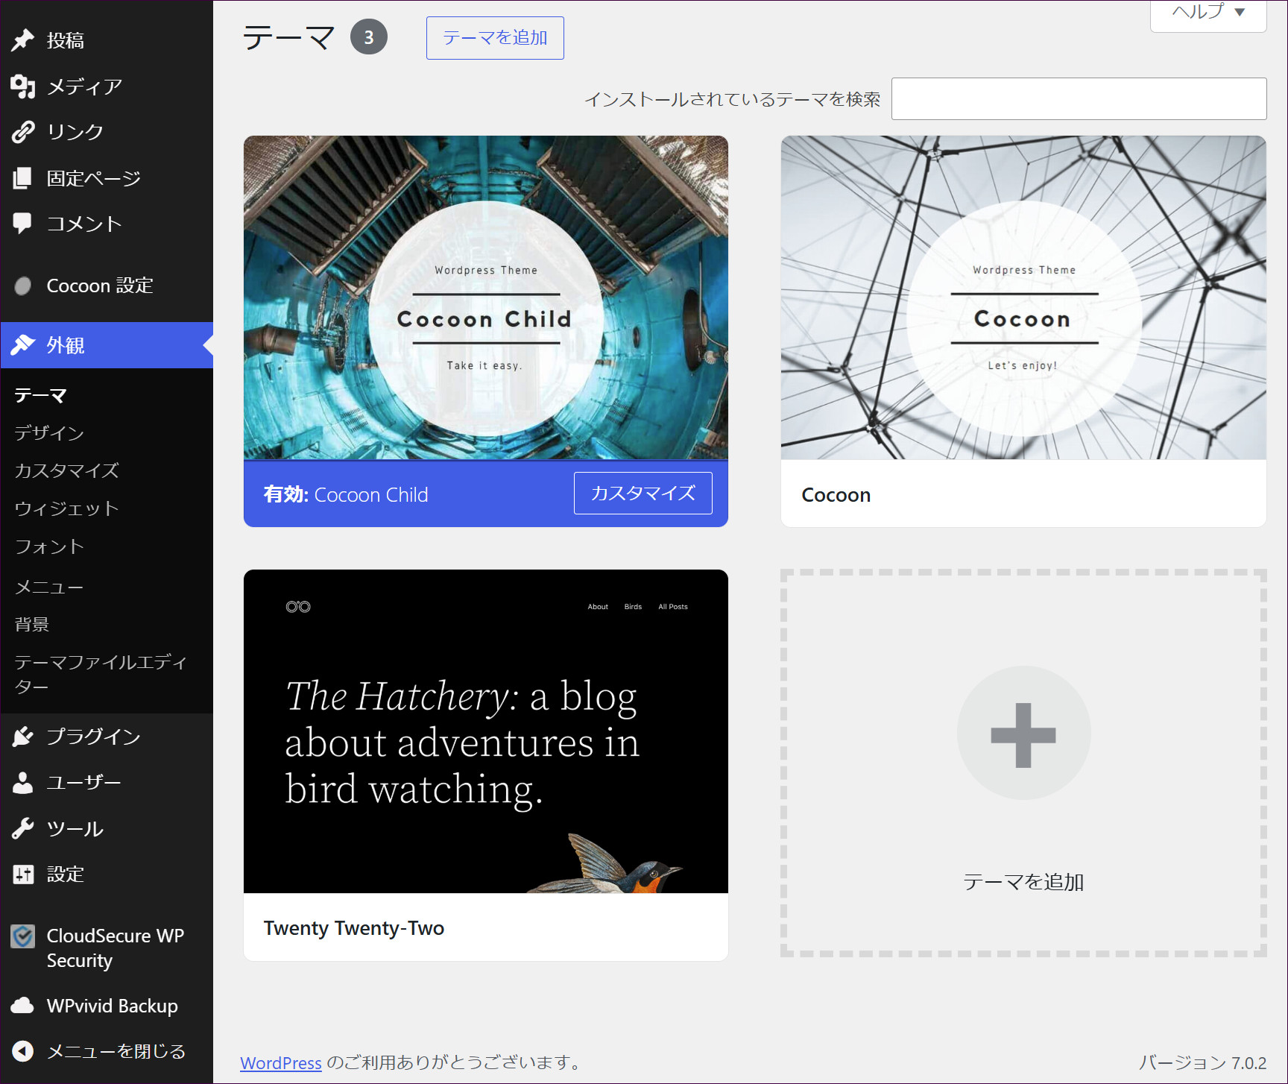
Task: Select the メニュー submenu item
Action: point(49,587)
